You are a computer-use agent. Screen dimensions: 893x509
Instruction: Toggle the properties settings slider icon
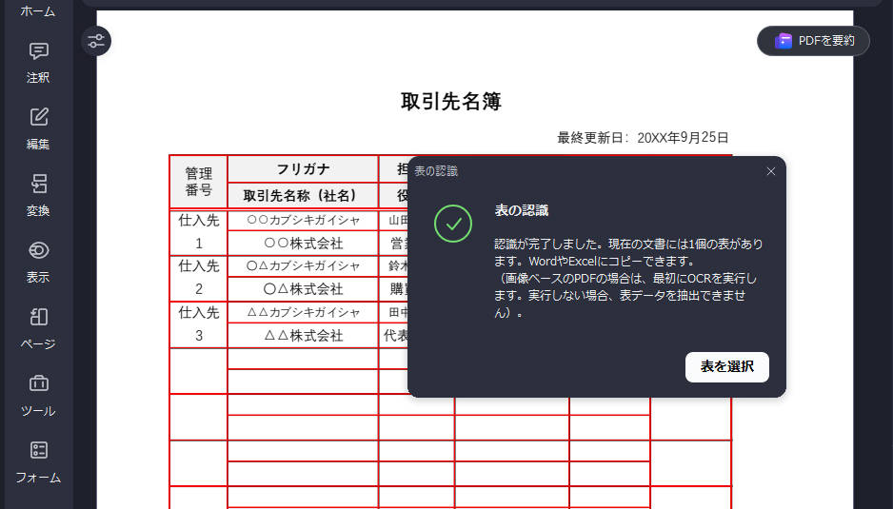[x=96, y=41]
